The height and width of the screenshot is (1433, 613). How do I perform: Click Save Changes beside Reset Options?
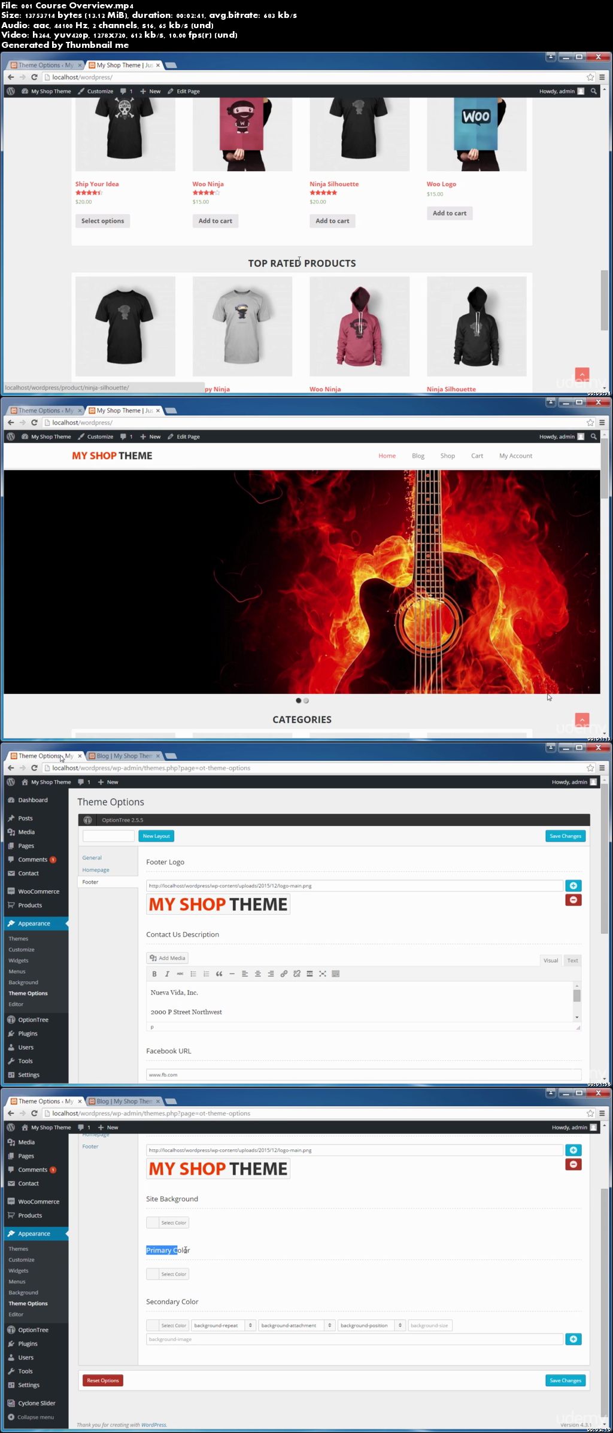[x=566, y=1380]
